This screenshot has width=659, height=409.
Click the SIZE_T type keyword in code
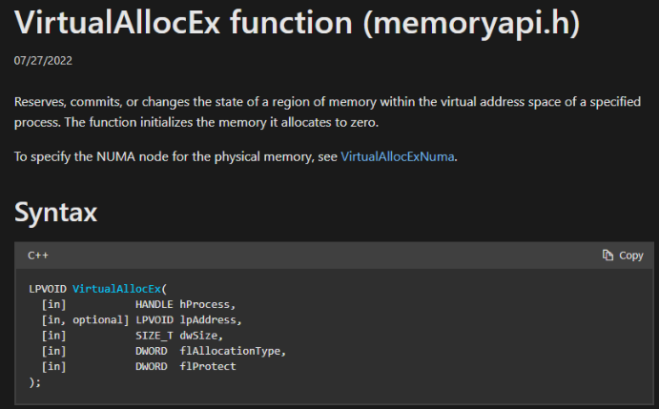154,336
